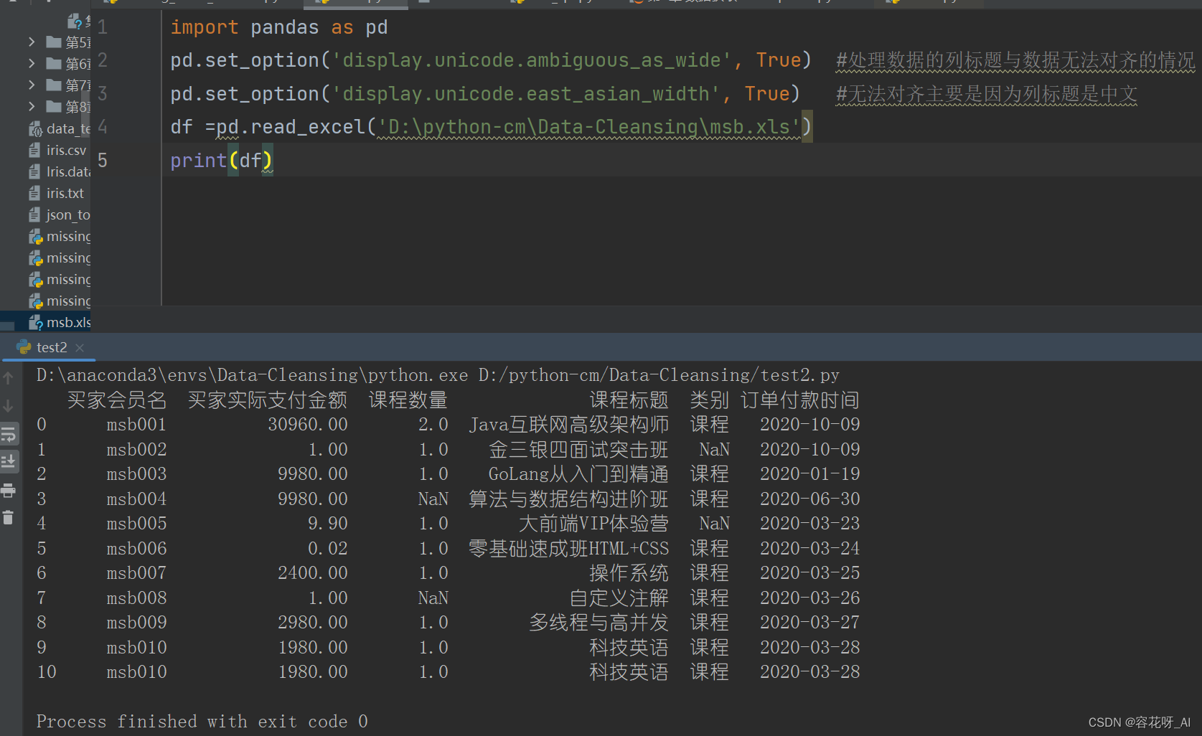Select iris.txt in the project tree
Viewport: 1202px width, 736px height.
(x=56, y=194)
